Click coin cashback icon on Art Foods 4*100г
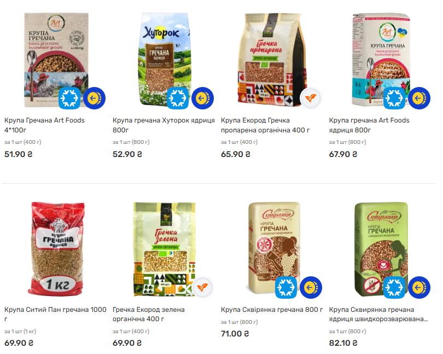The height and width of the screenshot is (354, 443). click(95, 98)
